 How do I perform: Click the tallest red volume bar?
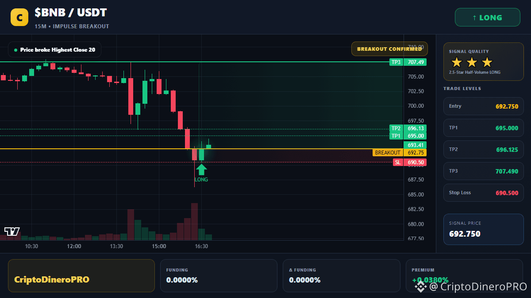click(x=194, y=222)
